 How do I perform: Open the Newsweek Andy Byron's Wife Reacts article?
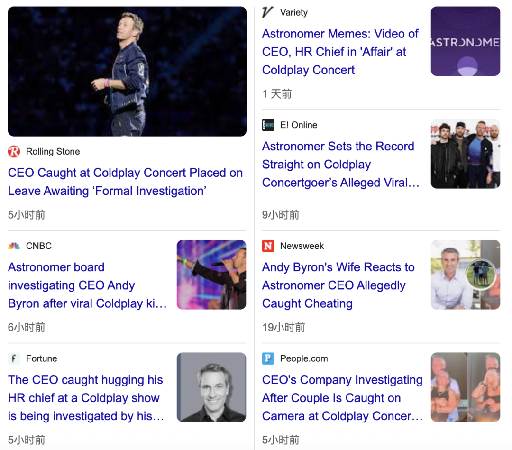point(338,285)
